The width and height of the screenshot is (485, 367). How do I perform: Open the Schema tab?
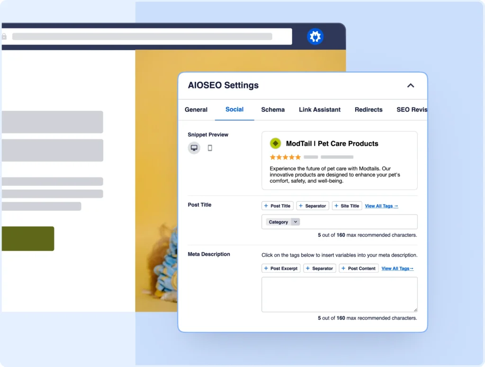(x=273, y=110)
